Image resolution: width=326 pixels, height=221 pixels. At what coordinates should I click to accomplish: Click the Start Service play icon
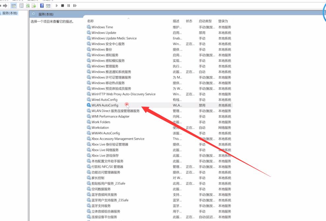(56, 6)
